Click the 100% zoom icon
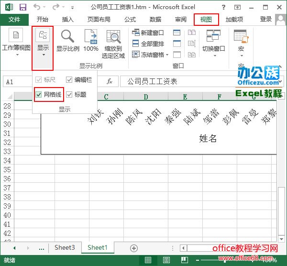Image resolution: width=287 pixels, height=266 pixels. [91, 37]
